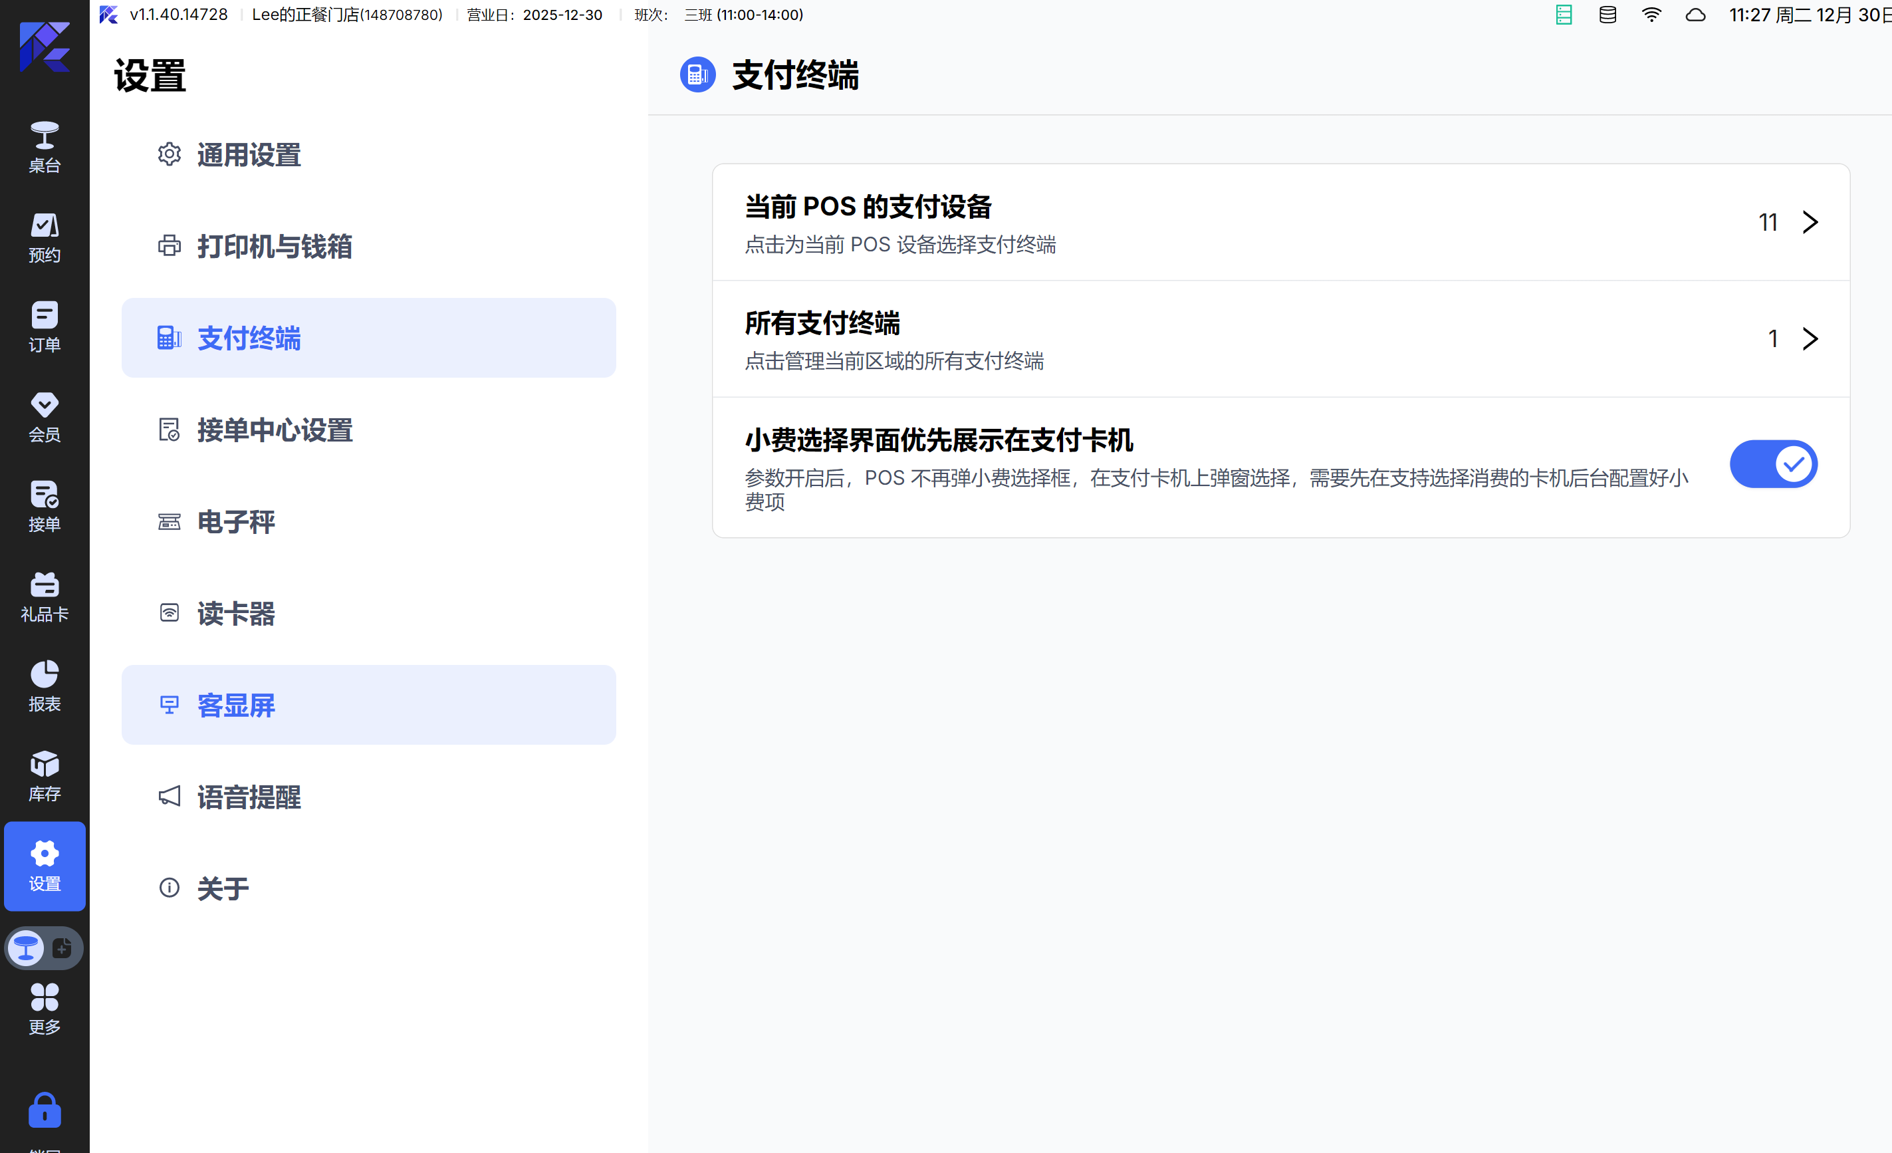The image size is (1892, 1153).
Task: Select 打印机与钱箱 menu item
Action: pos(274,247)
